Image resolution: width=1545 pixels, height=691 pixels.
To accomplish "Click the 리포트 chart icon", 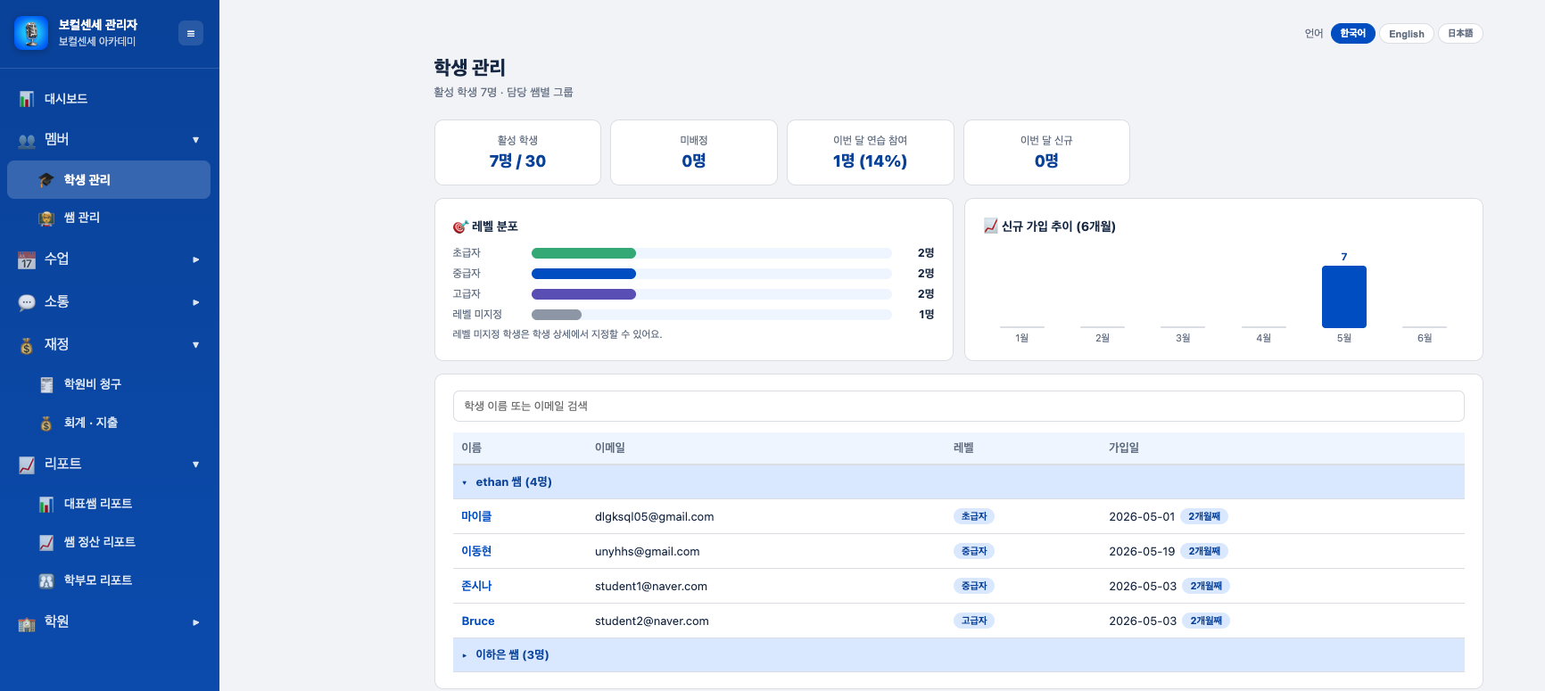I will coord(27,465).
